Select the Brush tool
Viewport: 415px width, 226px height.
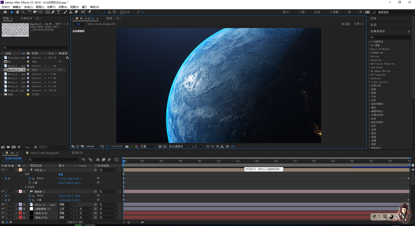tap(65, 12)
